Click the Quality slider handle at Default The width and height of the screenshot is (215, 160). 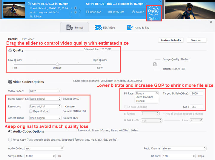(x=57, y=64)
